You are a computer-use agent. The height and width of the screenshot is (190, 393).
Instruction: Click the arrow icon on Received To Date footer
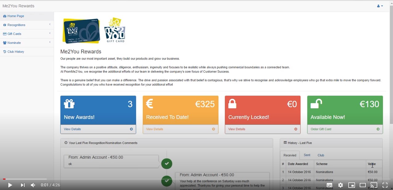tap(213, 129)
